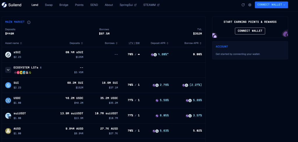The width and height of the screenshot is (298, 142).
Task: Click reward icon next to USDC deposit APR
Action: pos(157,100)
